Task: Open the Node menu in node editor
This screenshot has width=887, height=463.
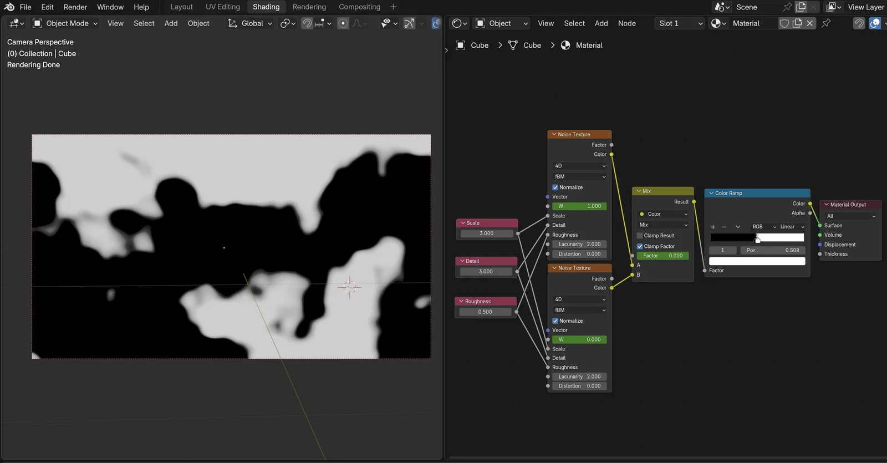Action: (626, 23)
